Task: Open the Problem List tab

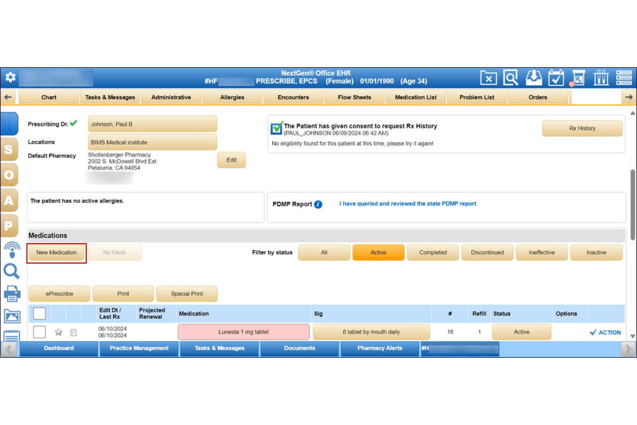Action: 477,97
